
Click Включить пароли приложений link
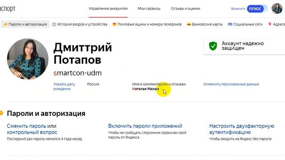(x=145, y=126)
